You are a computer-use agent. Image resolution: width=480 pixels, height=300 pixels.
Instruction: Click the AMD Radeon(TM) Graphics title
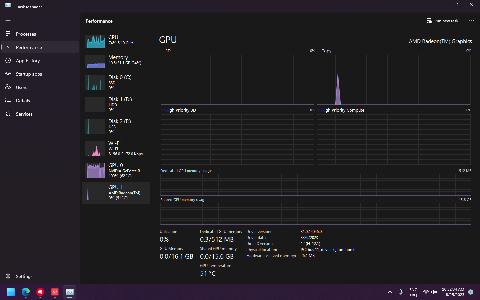point(440,41)
